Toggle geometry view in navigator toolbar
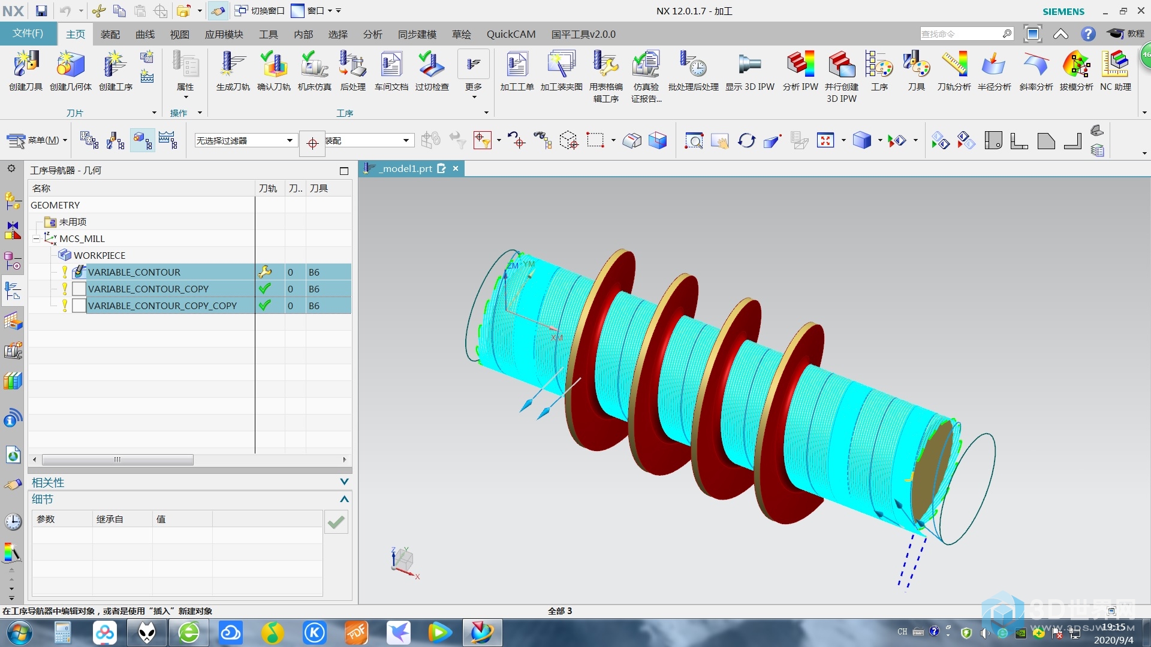The image size is (1151, 647). click(x=142, y=141)
